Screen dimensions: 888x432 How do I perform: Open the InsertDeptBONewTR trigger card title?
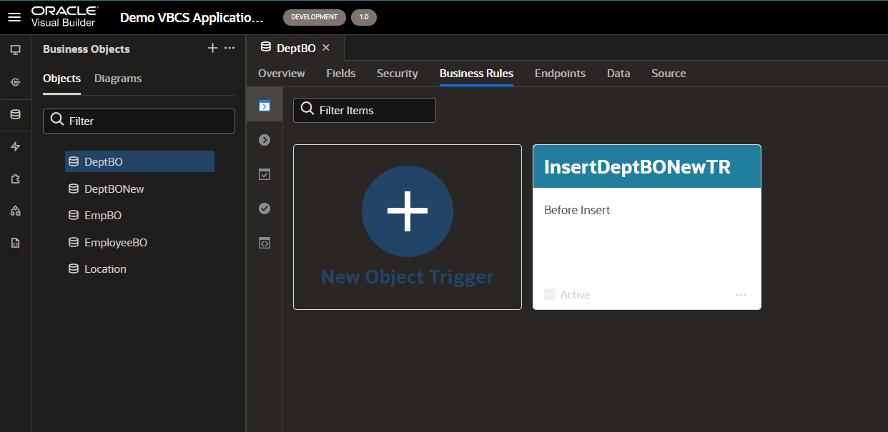pyautogui.click(x=637, y=166)
